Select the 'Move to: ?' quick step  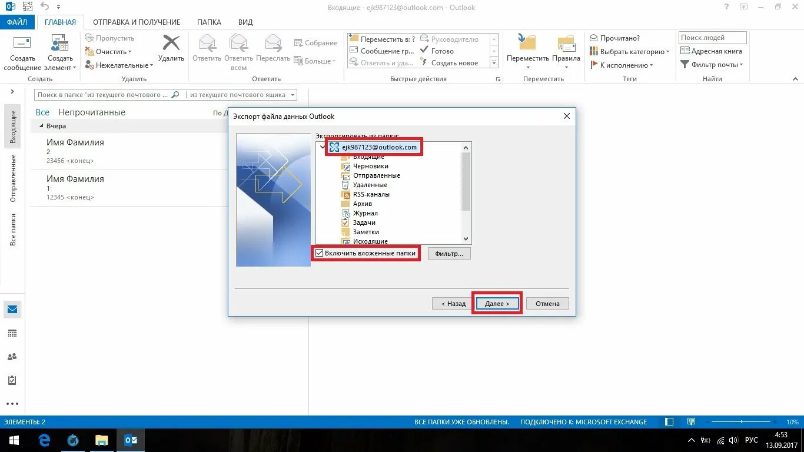(x=383, y=39)
